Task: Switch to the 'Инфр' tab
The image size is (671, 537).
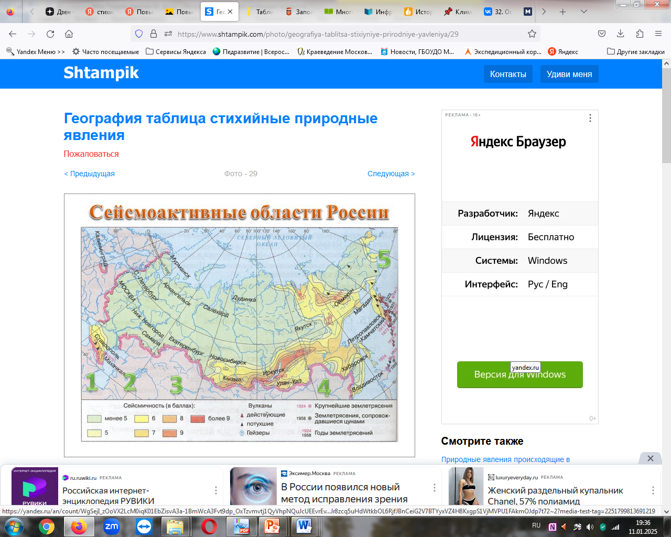Action: click(x=379, y=12)
